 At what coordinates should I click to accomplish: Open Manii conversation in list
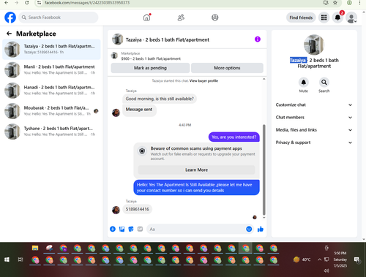point(51,69)
